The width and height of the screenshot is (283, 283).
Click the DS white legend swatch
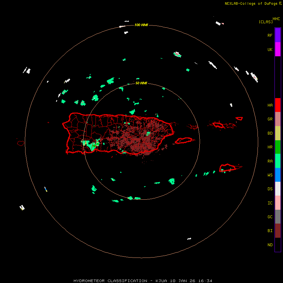coord(278,189)
